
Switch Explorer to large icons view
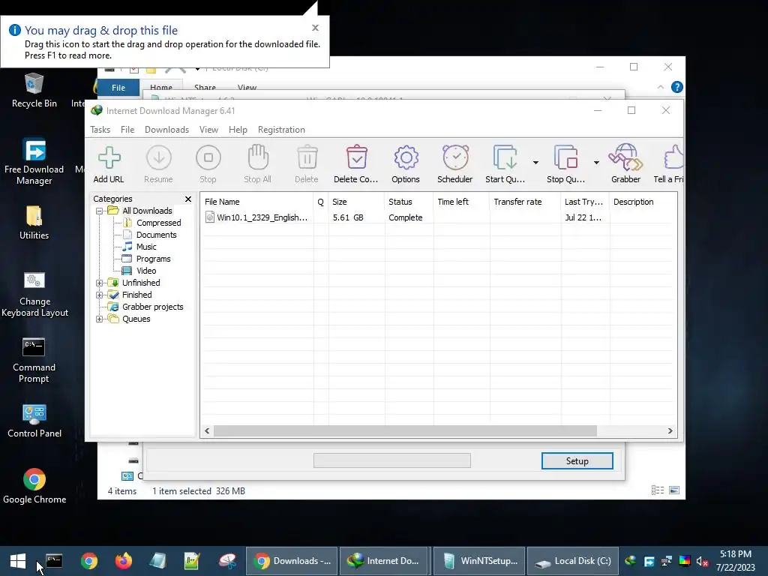click(674, 490)
